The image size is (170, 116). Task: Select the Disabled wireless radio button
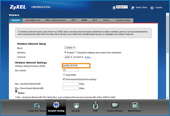[x=75, y=52]
